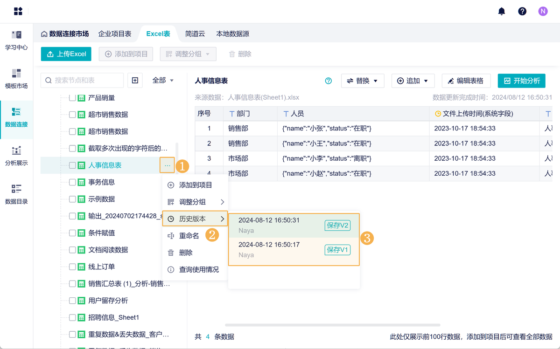This screenshot has height=349, width=560.
Task: Choose 重命名 from the context menu
Action: coord(189,236)
